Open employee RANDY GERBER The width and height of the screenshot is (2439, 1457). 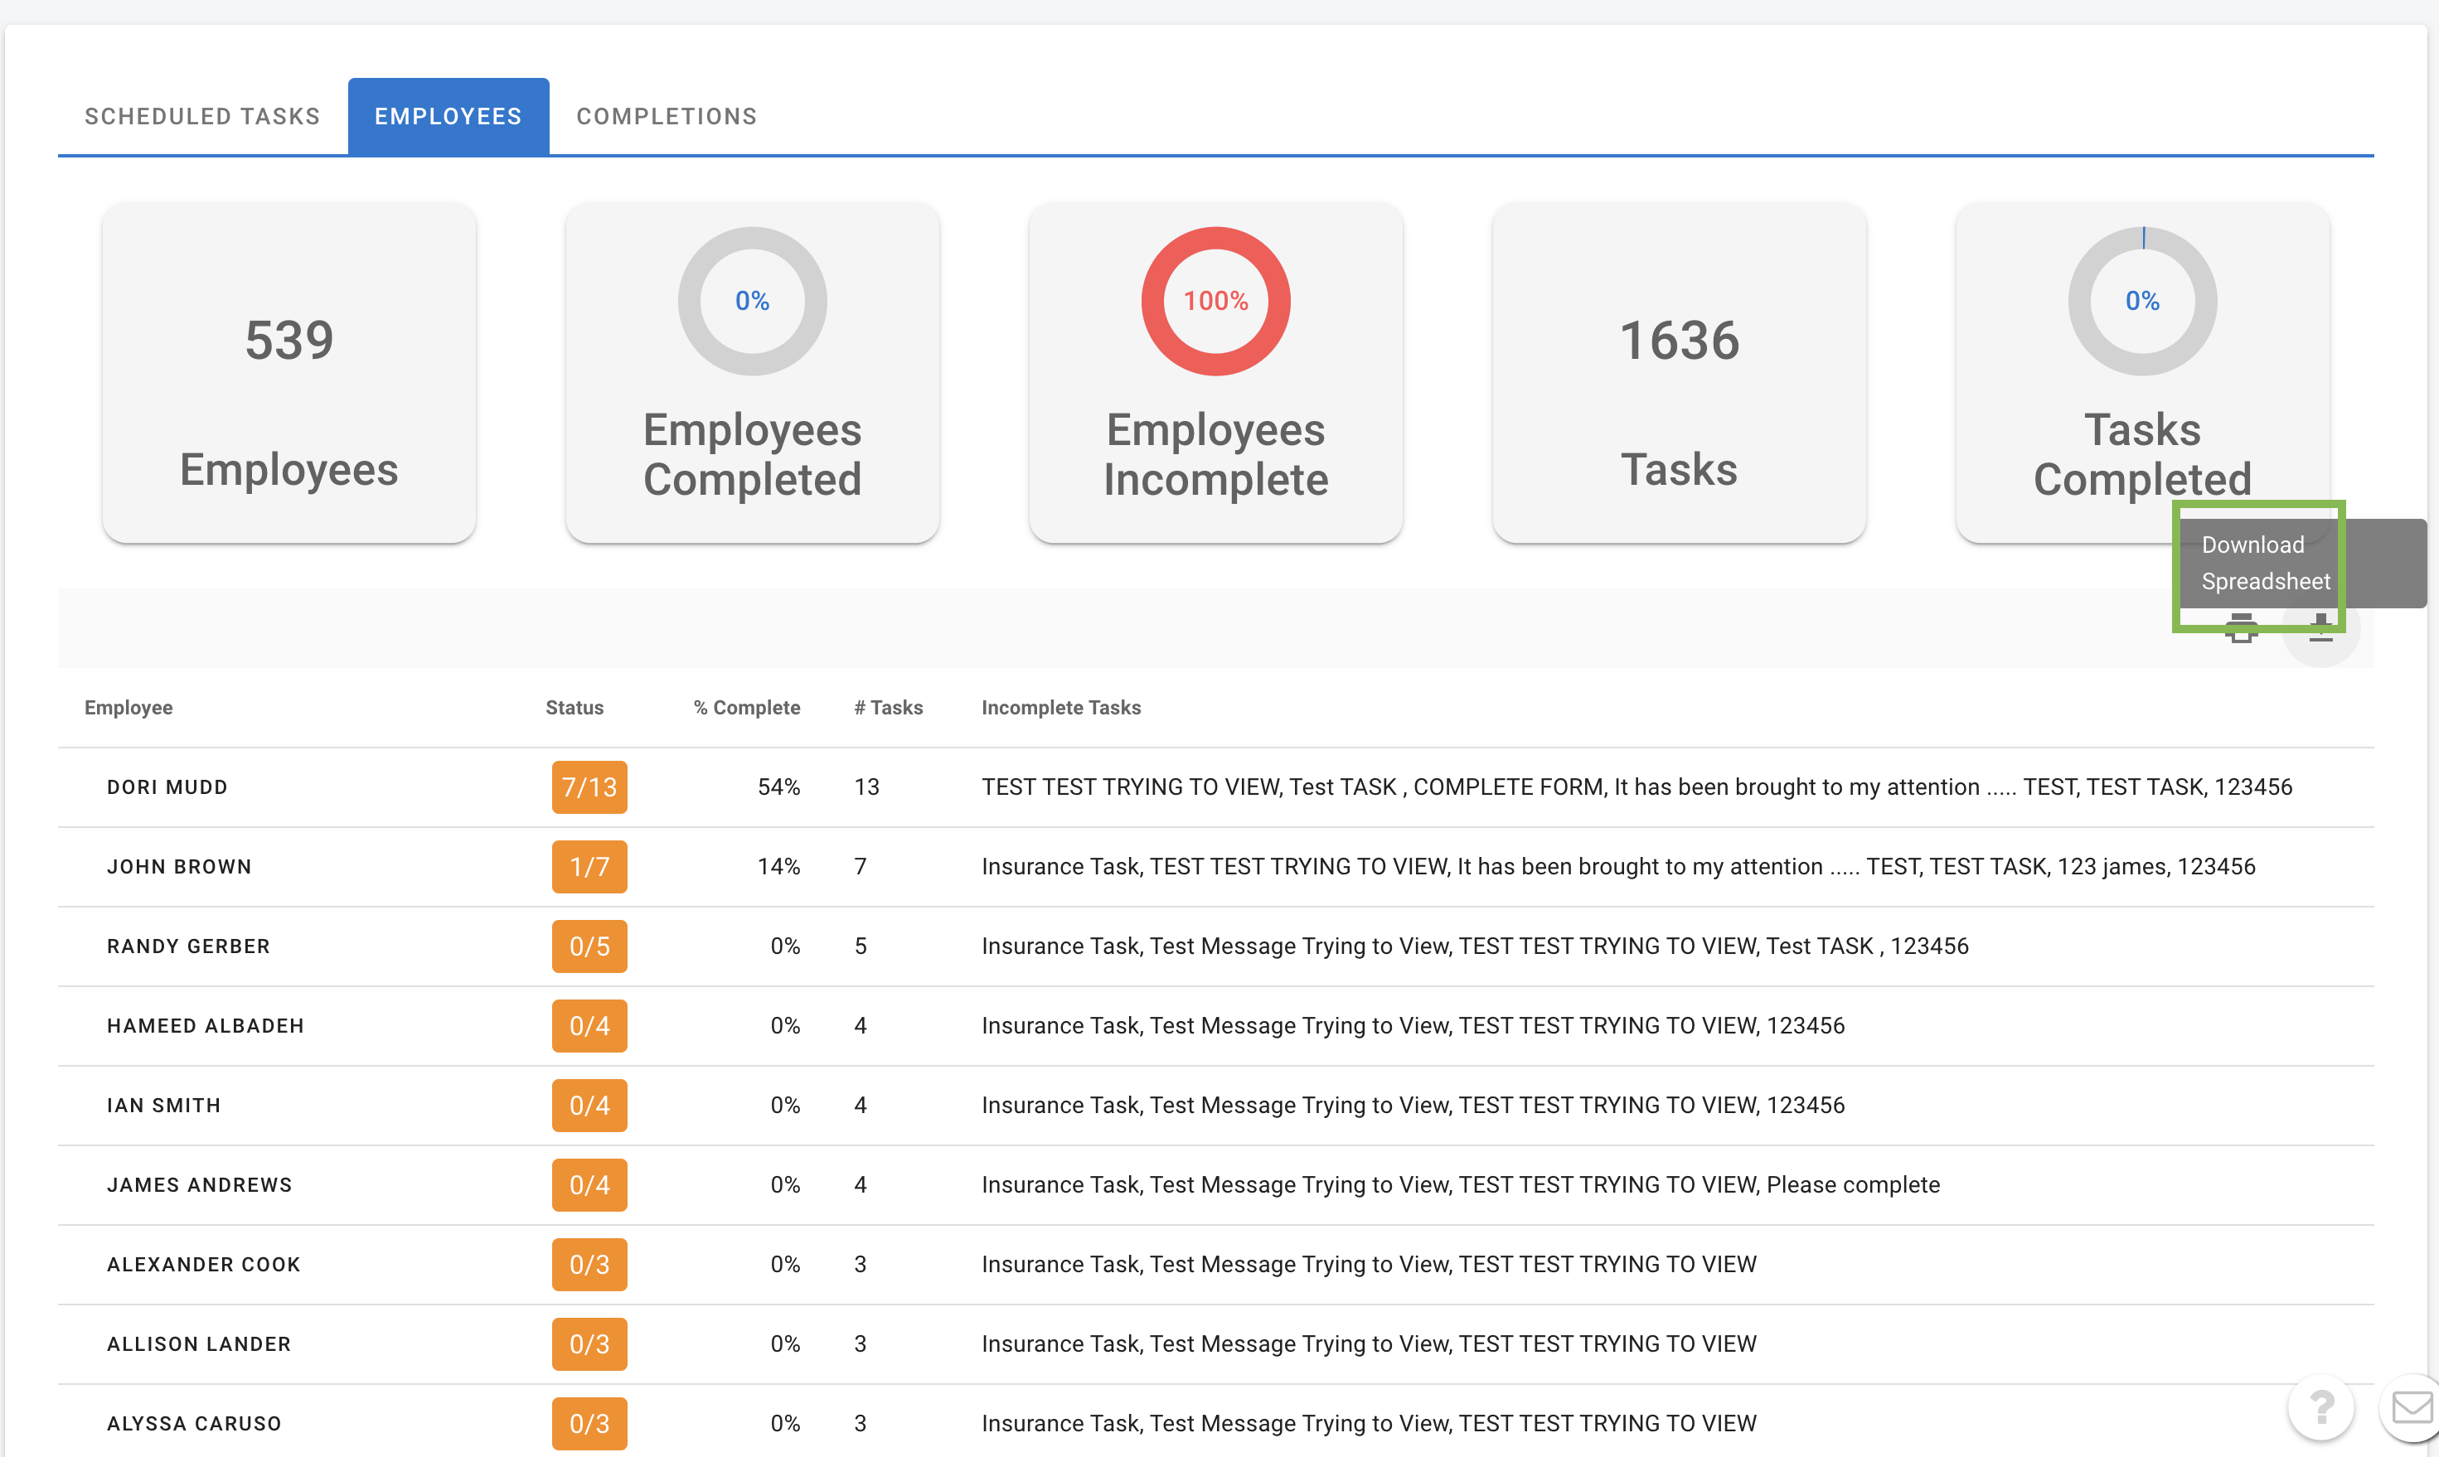(x=188, y=946)
